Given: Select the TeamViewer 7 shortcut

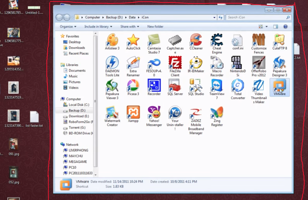Looking at the screenshot, I should pos(217,86).
